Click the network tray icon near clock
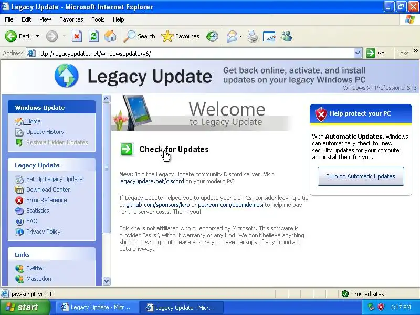The image size is (420, 315). pyautogui.click(x=372, y=307)
